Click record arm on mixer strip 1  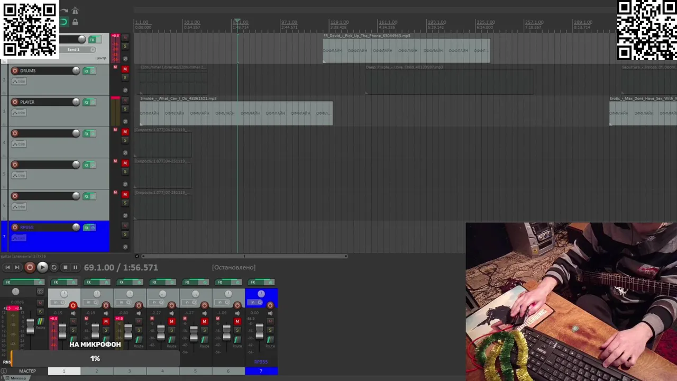tap(73, 305)
